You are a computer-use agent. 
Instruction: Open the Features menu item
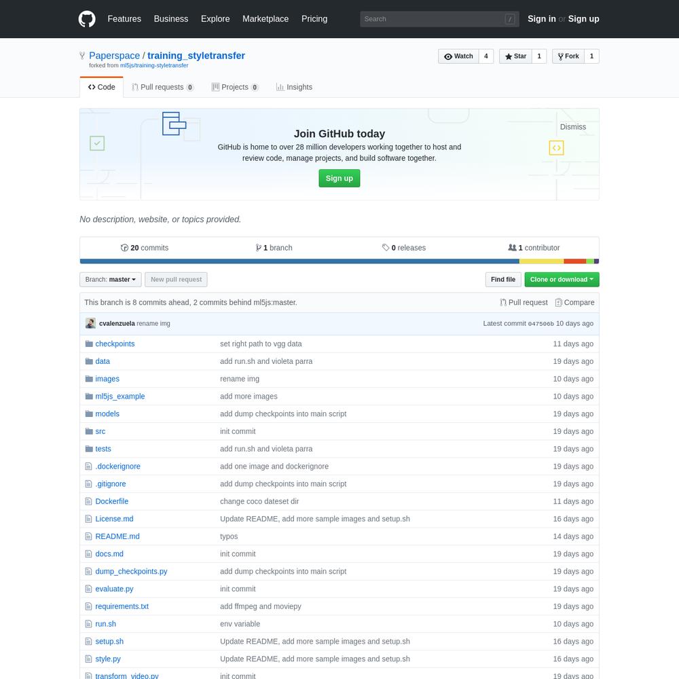(x=124, y=19)
